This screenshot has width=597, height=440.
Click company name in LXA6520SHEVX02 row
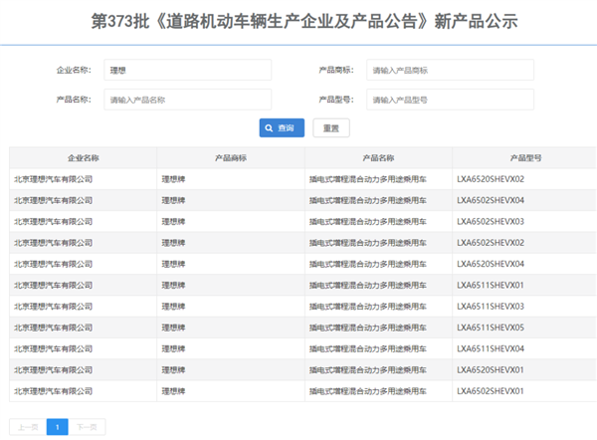pos(54,179)
